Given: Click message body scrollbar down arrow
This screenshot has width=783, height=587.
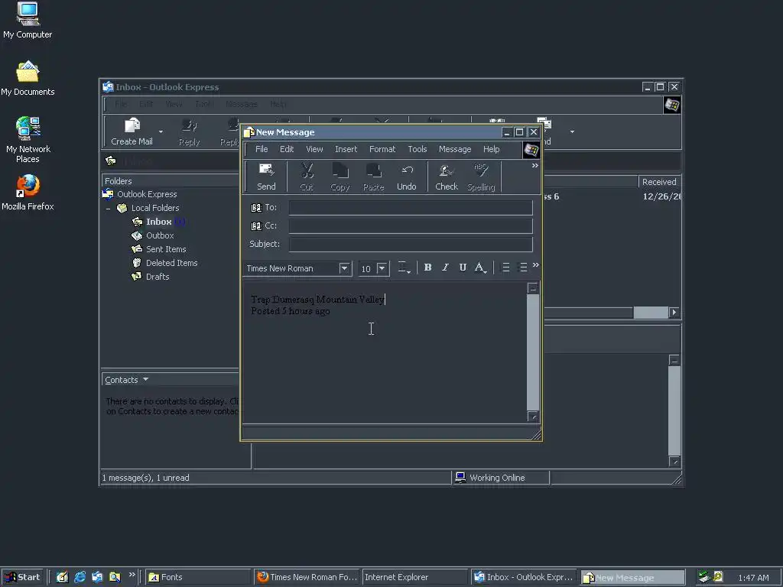Looking at the screenshot, I should coord(533,417).
